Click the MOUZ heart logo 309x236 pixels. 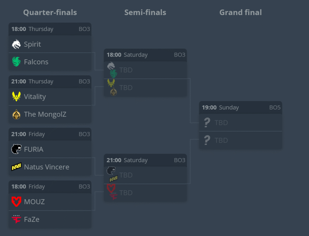click(16, 202)
